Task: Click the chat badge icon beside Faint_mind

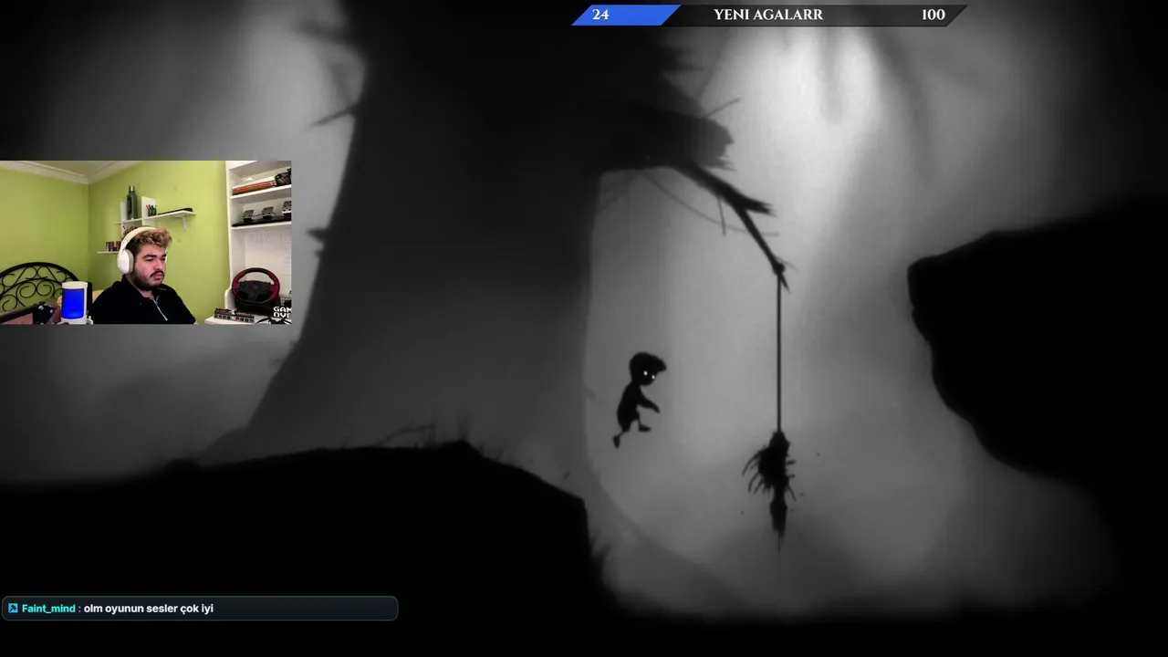Action: [13, 609]
